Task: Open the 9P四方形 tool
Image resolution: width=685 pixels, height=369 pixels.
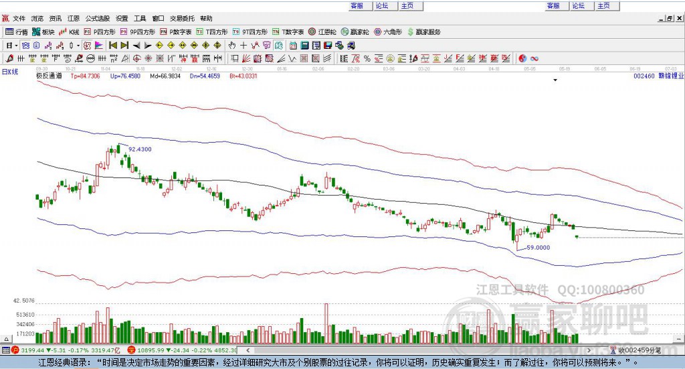Action: pos(138,32)
